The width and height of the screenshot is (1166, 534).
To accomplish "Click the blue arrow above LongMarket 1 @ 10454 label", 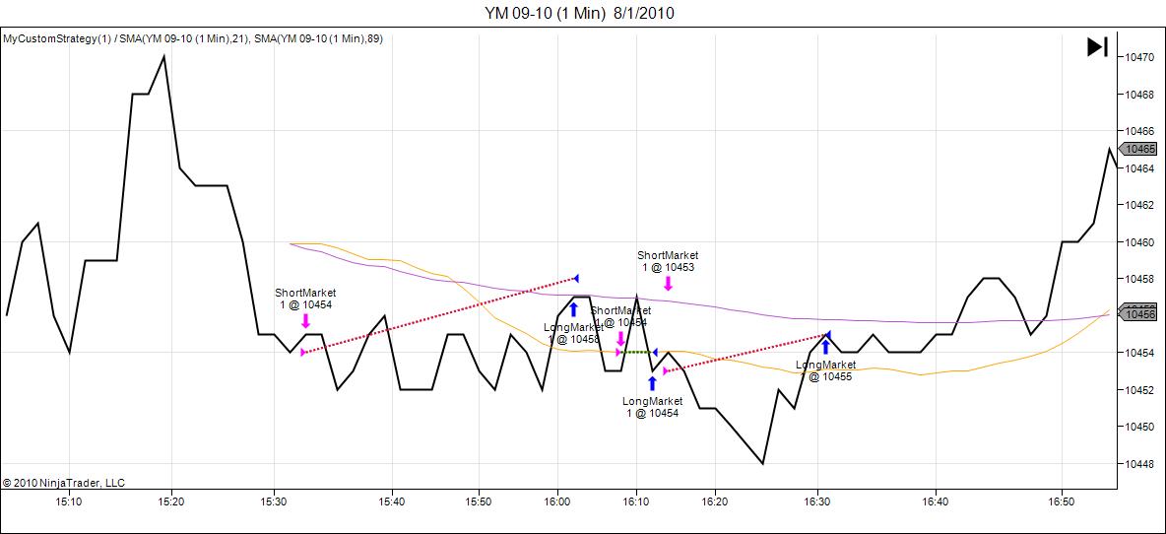I will pos(652,383).
